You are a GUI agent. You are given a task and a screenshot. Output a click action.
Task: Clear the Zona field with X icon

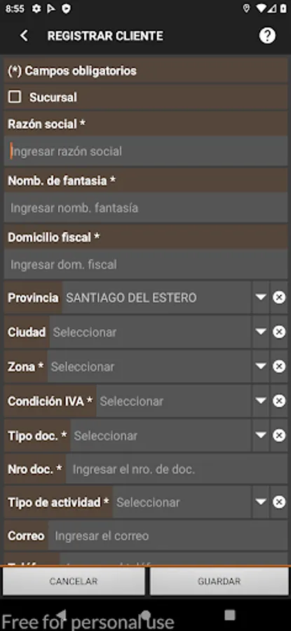coord(279,367)
